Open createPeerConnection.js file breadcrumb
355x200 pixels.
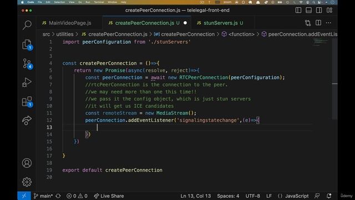coord(115,34)
